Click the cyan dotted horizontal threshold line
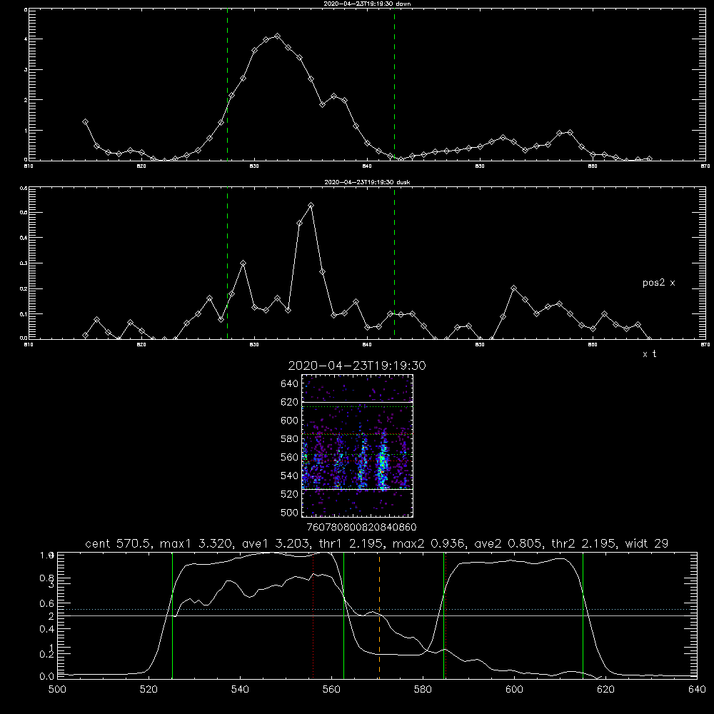Screen dimensions: 714x714 pyautogui.click(x=377, y=609)
